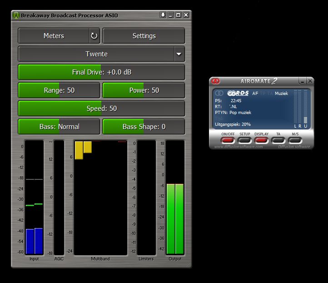Screen dimensions: 328x283
Task: Click the RDS logo in Airomate display
Action: coord(238,93)
